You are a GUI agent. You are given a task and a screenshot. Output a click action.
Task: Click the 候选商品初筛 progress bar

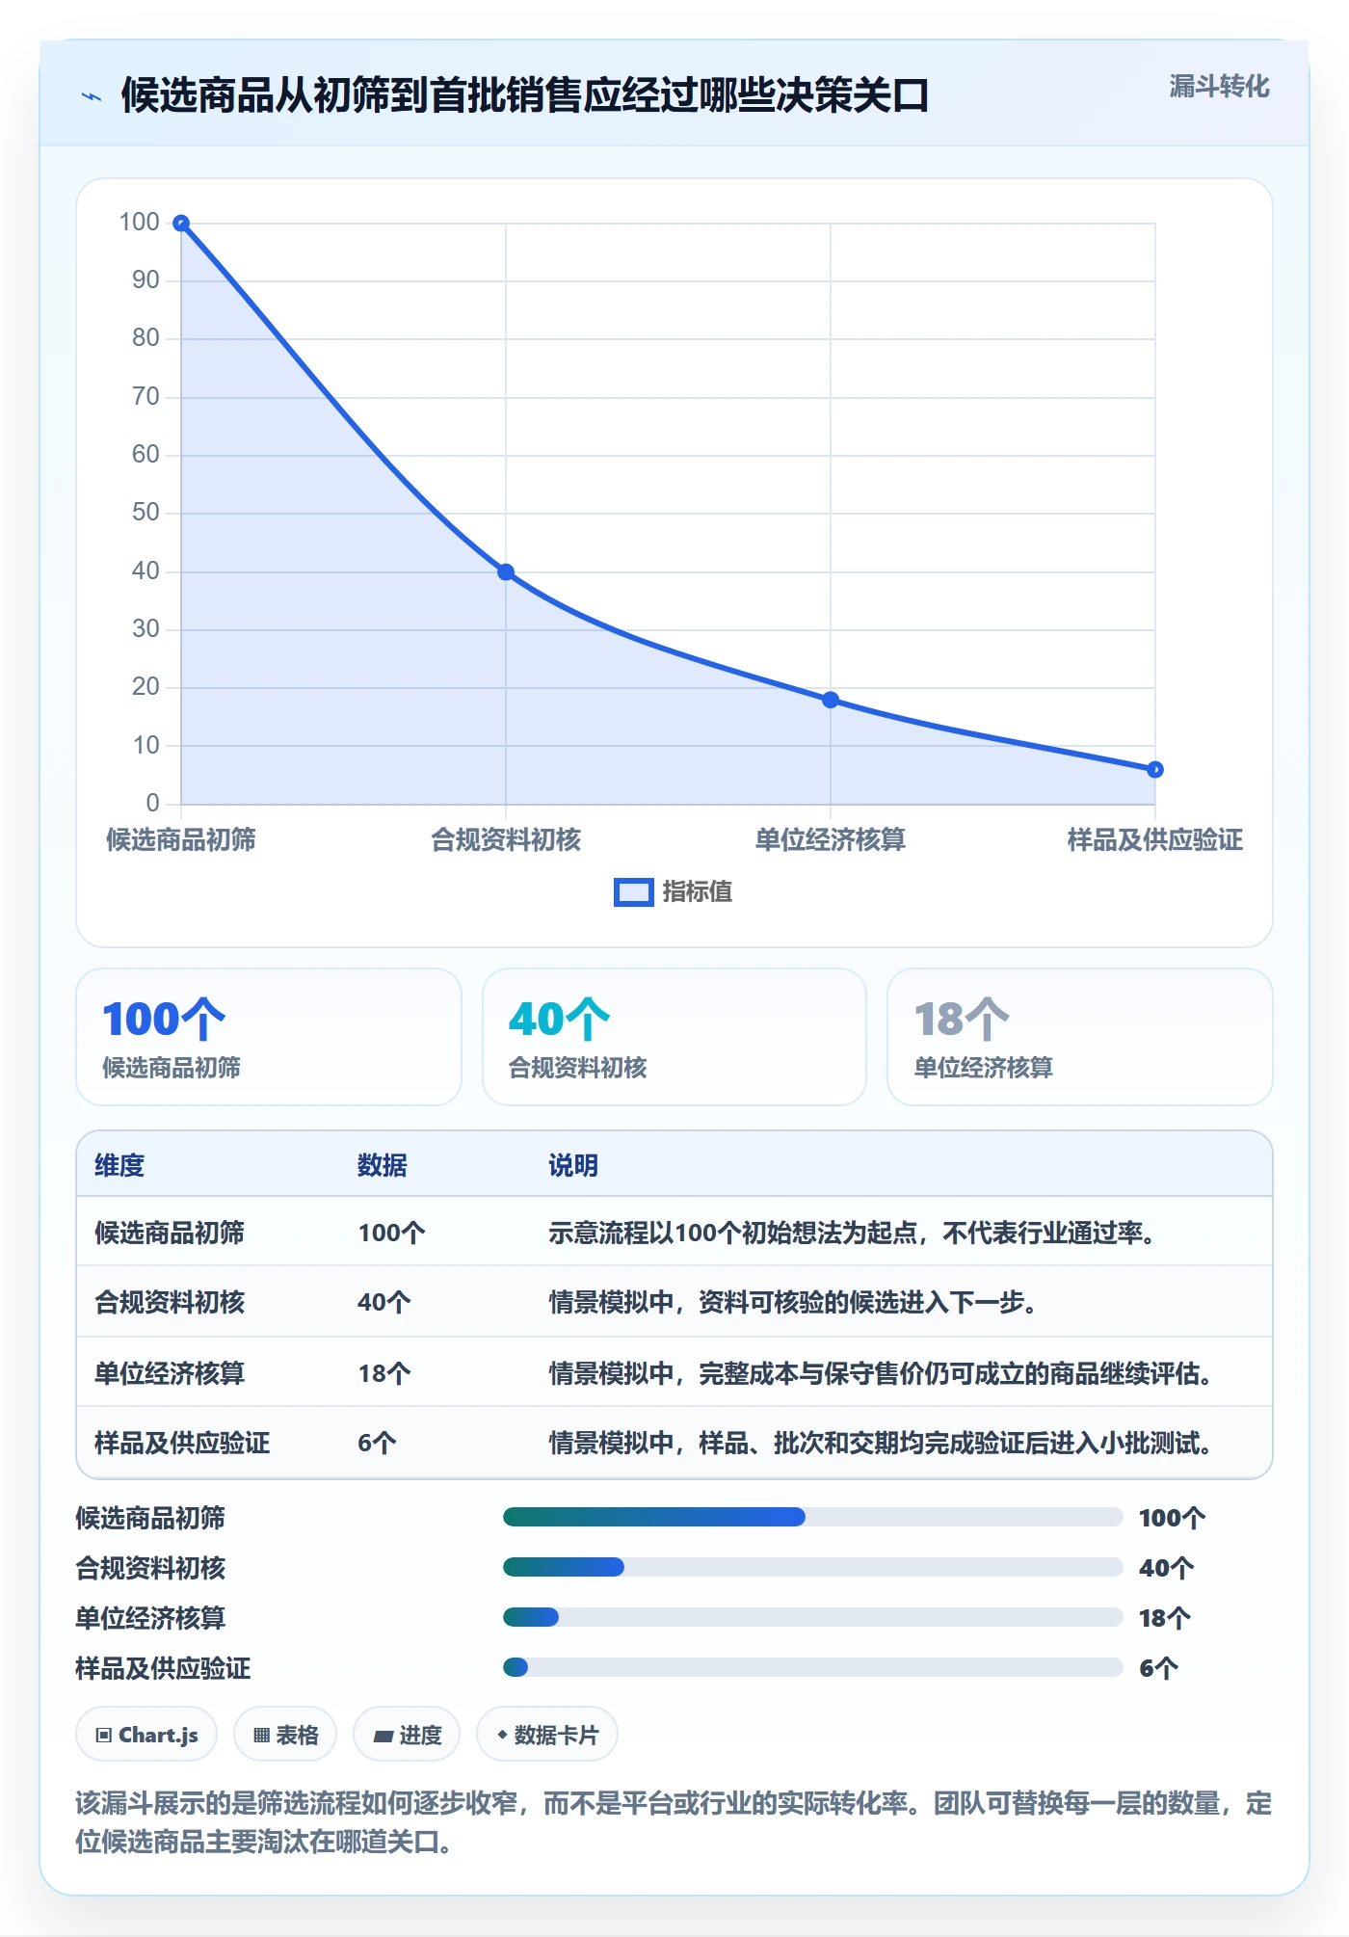tap(812, 1517)
